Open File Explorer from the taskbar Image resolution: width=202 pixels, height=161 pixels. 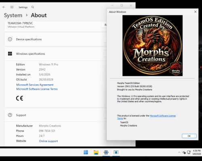point(96,152)
